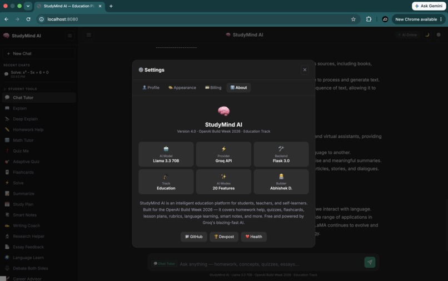Click the StudyMind AI sidebar logo
This screenshot has height=281, width=448.
(22, 36)
